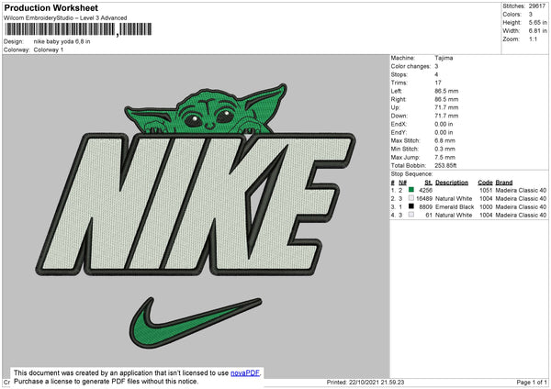Image resolution: width=551 pixels, height=389 pixels.
Task: Click the 'Description' column header
Action: [452, 183]
